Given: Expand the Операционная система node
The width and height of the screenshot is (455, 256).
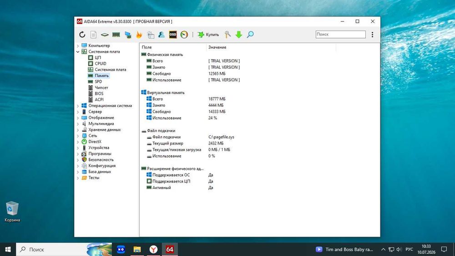Looking at the screenshot, I should 78,106.
